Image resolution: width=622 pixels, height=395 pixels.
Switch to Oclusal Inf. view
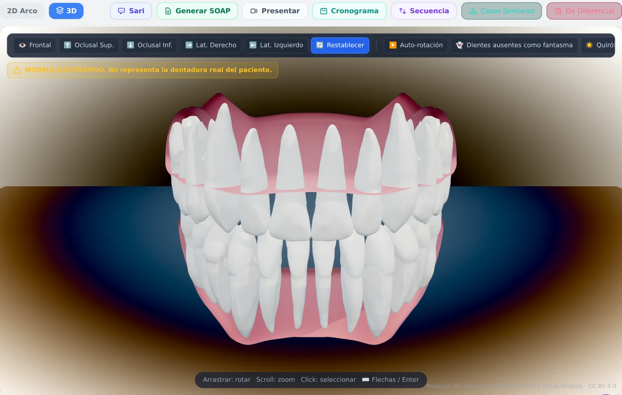click(x=150, y=45)
